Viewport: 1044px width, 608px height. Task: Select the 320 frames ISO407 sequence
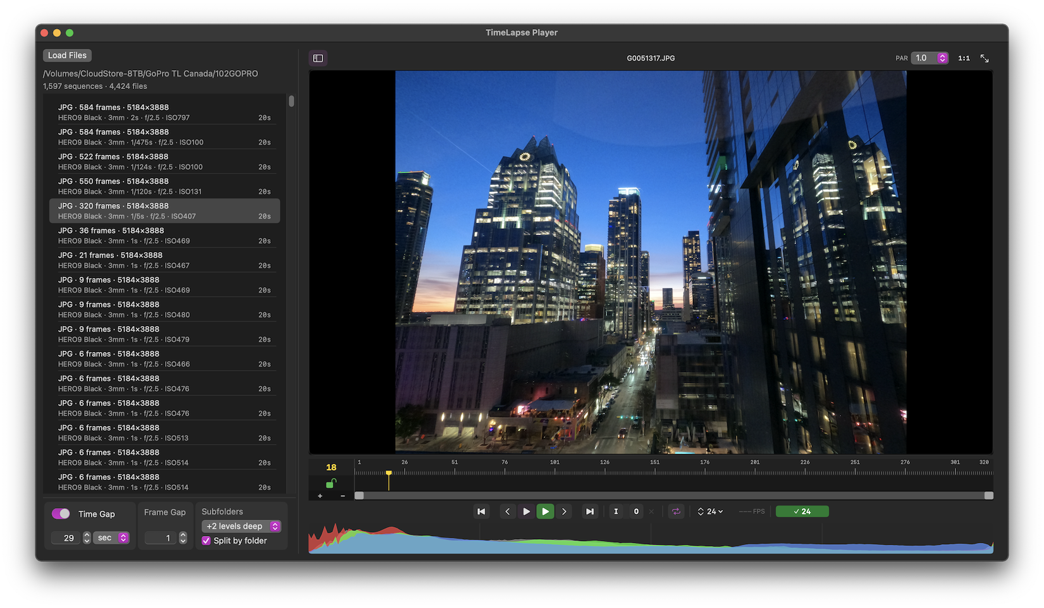[164, 210]
